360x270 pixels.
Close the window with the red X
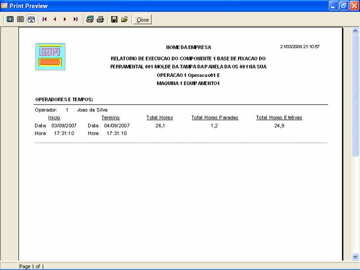coord(354,6)
